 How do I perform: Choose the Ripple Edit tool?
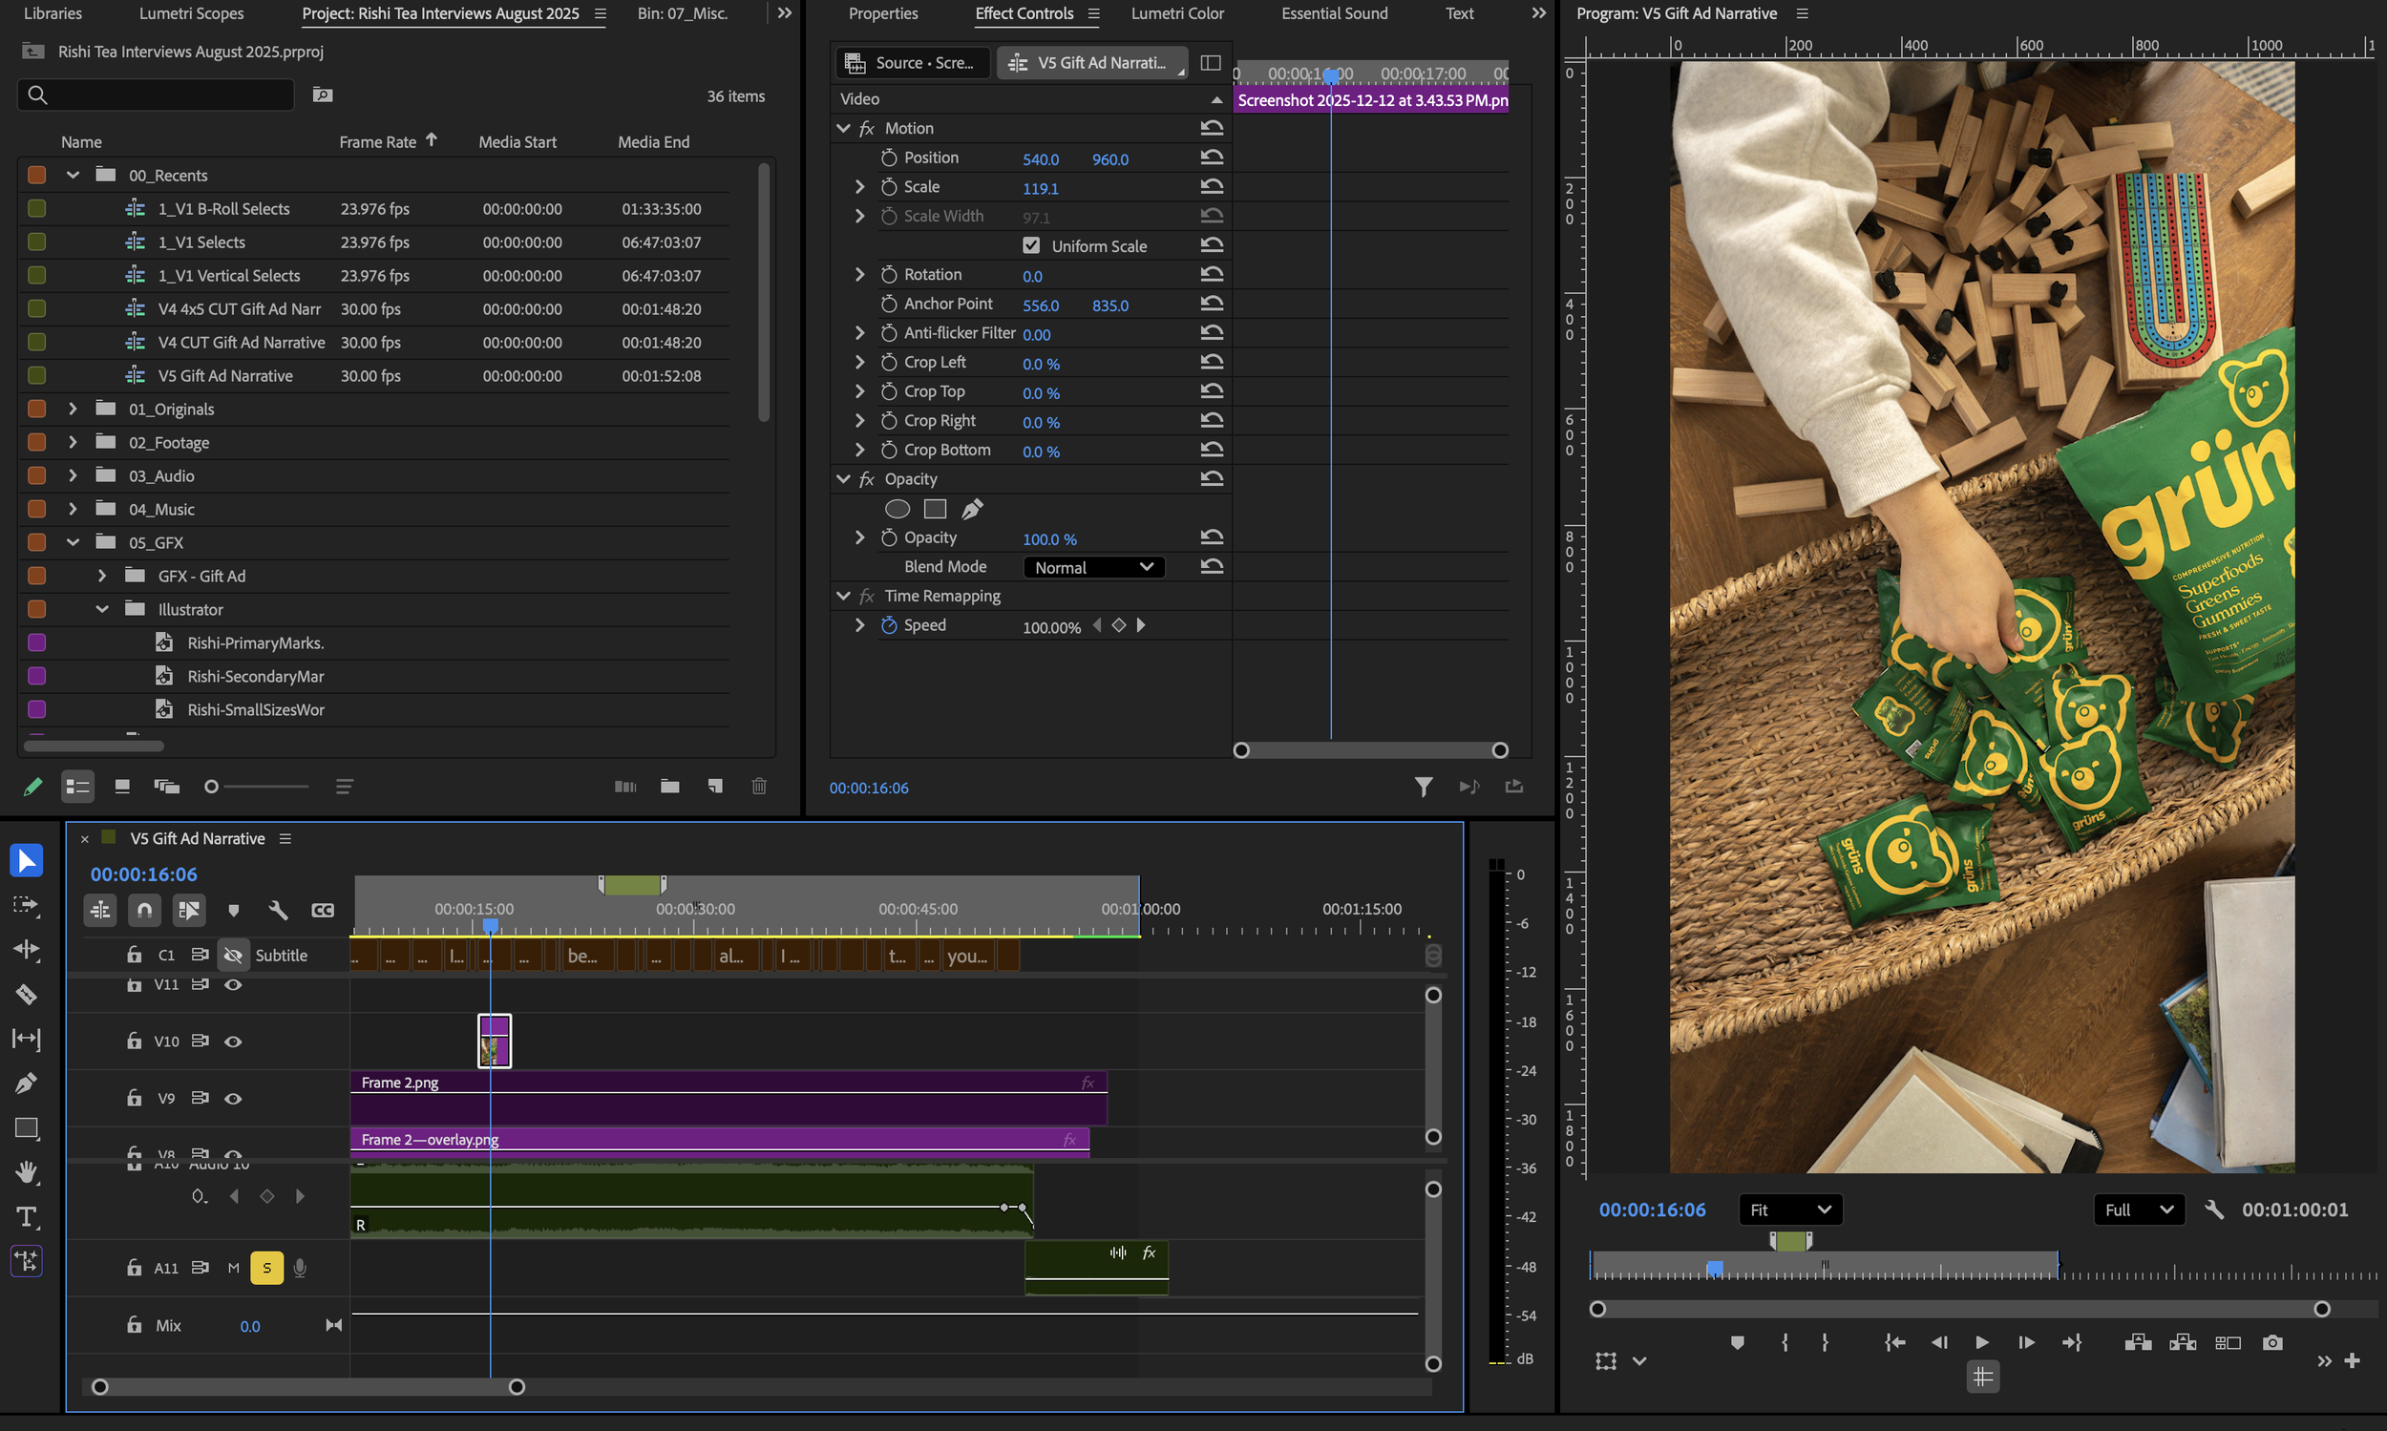click(x=26, y=949)
